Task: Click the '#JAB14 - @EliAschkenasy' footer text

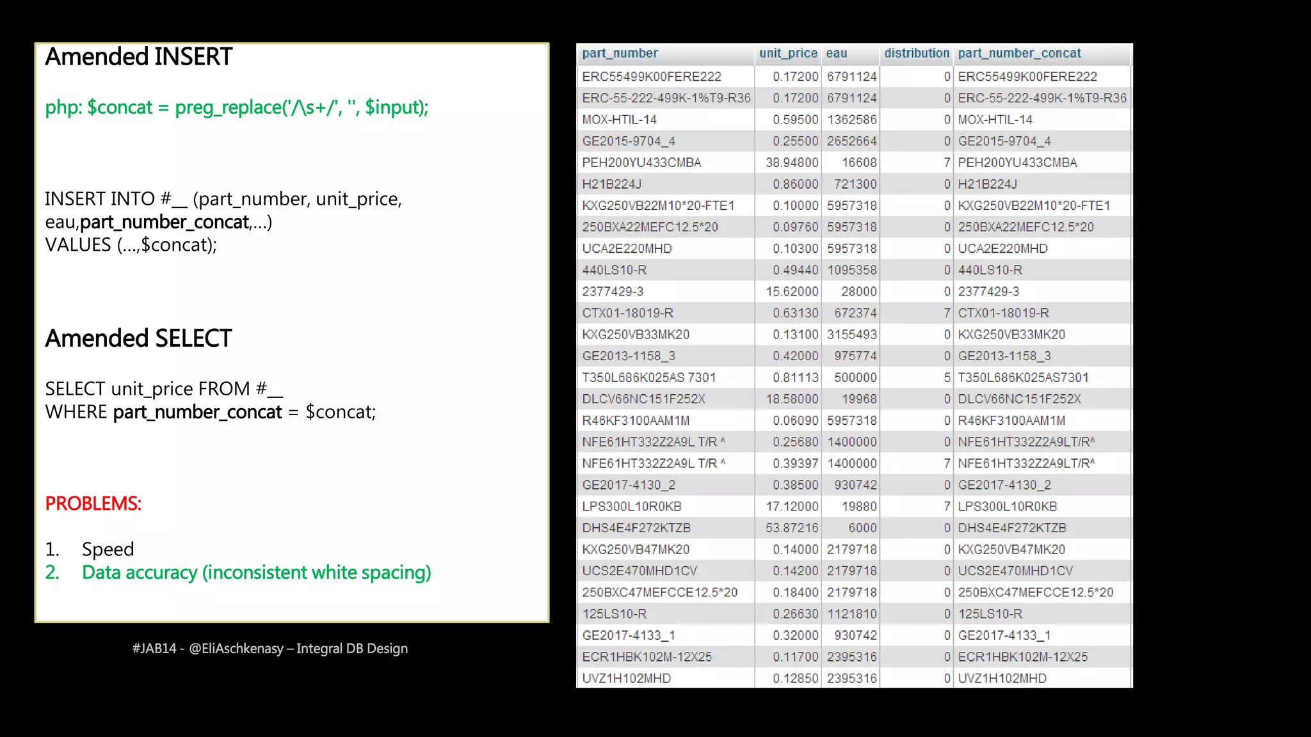Action: [269, 649]
